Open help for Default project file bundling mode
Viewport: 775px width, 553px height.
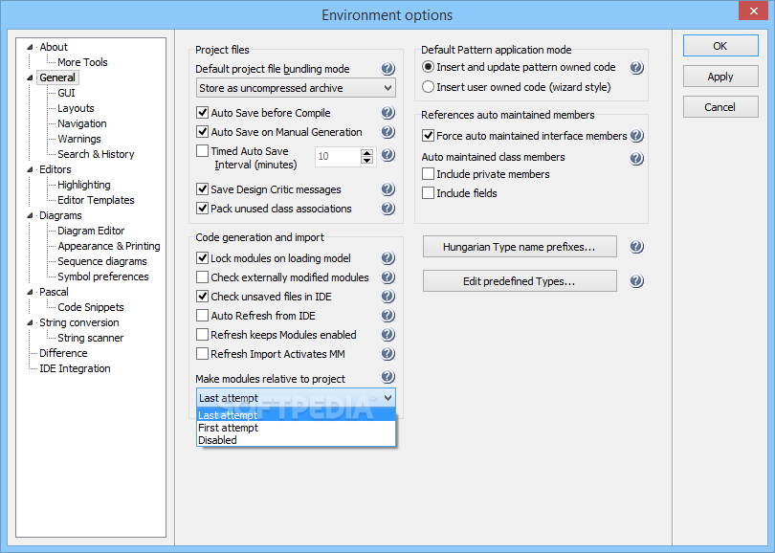pyautogui.click(x=388, y=69)
